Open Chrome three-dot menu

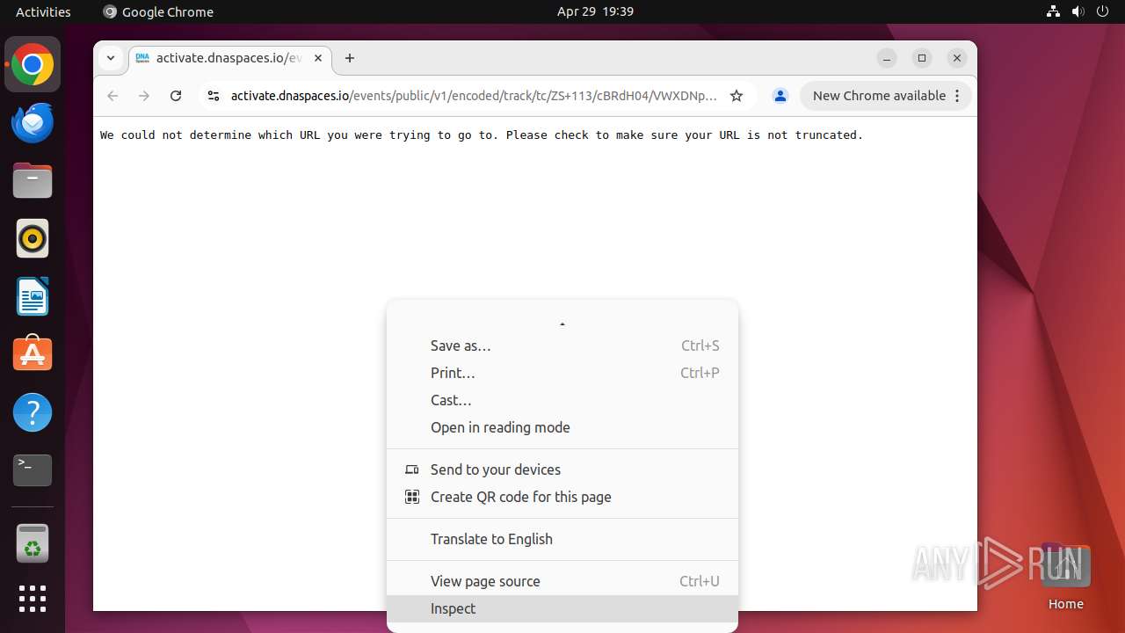pos(957,96)
